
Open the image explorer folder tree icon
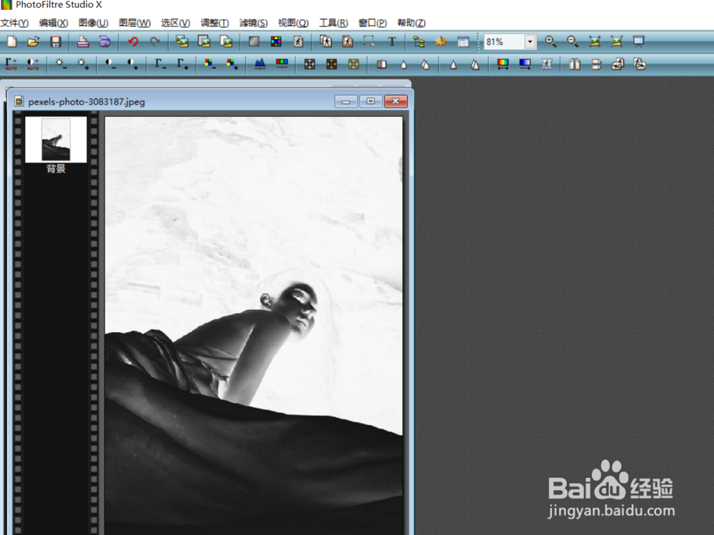click(419, 42)
